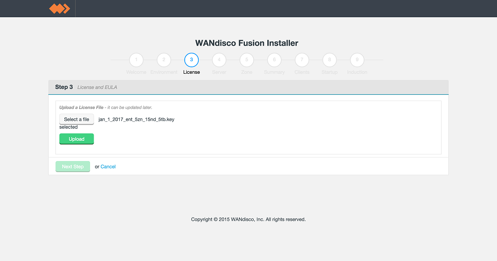Click the 'selected' status text

click(69, 127)
